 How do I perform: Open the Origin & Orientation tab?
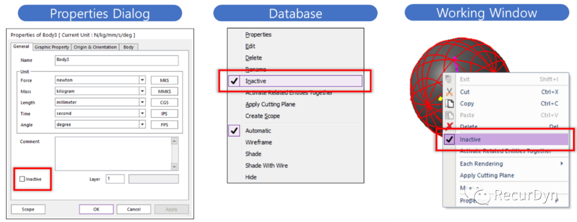95,47
